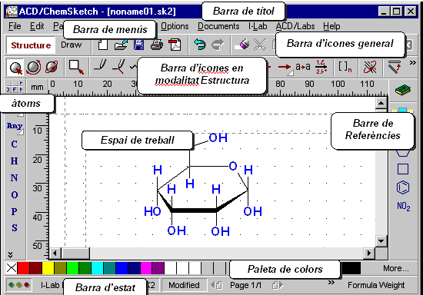Screen dimensions: 423x295
Task: Pick the red color swatch
Action: click(23, 268)
